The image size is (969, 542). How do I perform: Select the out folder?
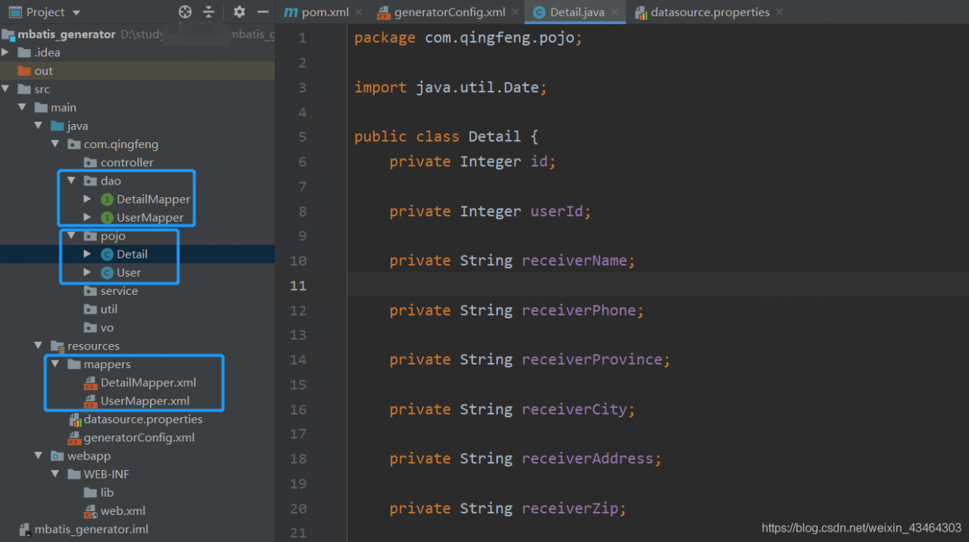click(43, 71)
